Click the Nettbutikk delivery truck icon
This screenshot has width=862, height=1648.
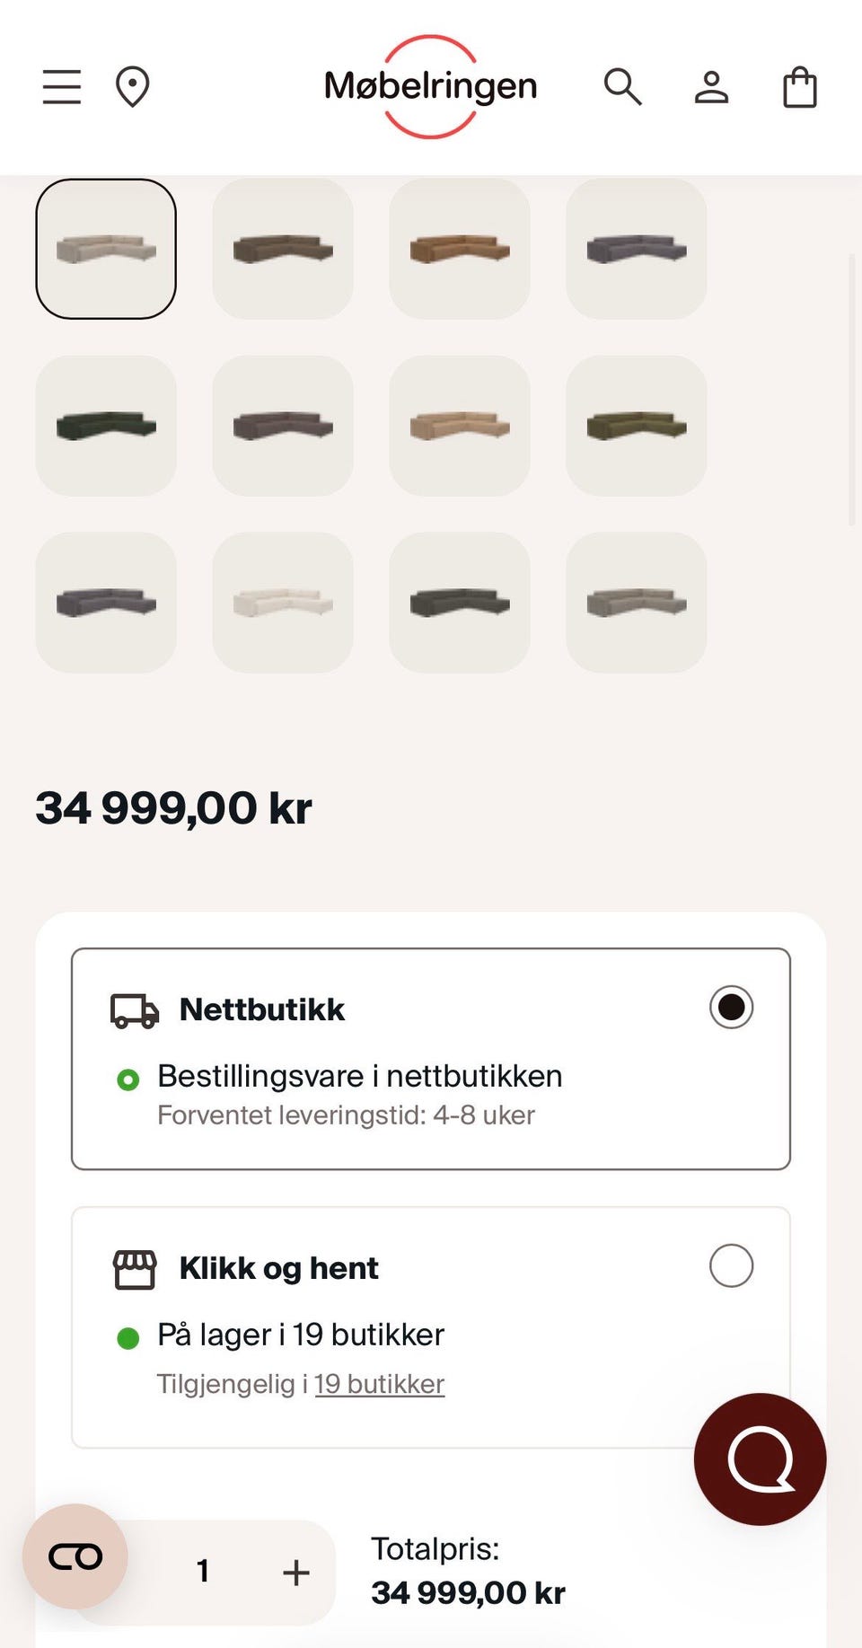click(135, 1011)
